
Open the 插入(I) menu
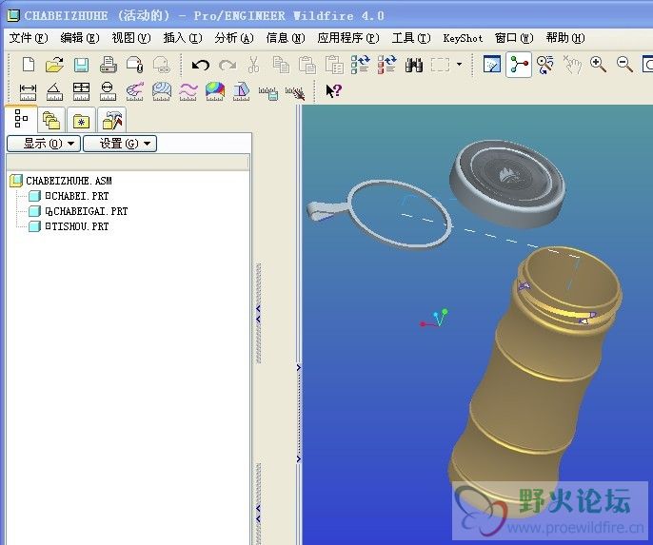click(x=183, y=38)
